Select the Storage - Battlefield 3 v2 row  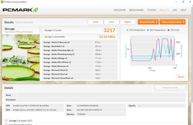tap(80, 46)
